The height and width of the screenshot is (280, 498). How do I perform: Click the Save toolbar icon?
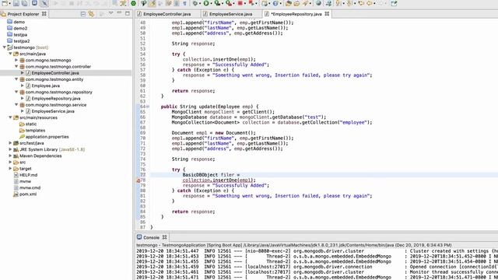tap(16, 3)
